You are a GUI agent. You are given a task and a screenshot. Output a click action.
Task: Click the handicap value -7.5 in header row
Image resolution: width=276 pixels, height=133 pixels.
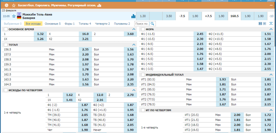[182, 16]
